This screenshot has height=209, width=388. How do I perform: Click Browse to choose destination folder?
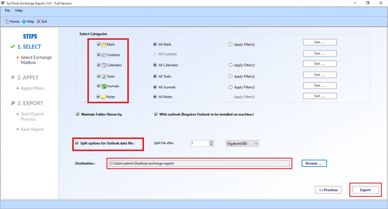314,163
